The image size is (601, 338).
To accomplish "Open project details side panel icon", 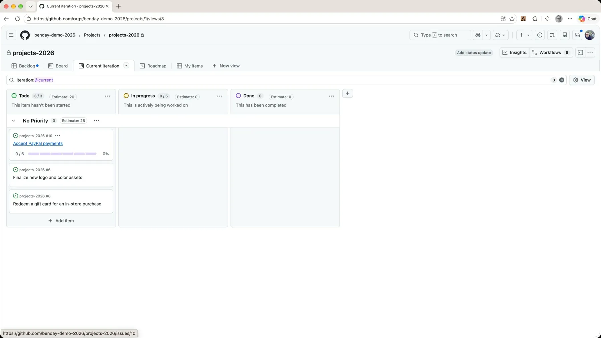I will [580, 53].
